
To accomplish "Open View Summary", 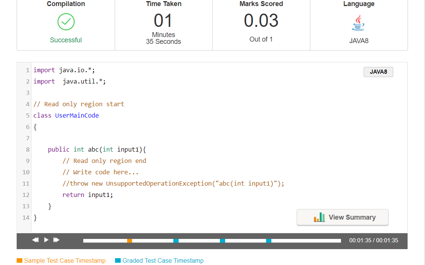I will [x=342, y=217].
